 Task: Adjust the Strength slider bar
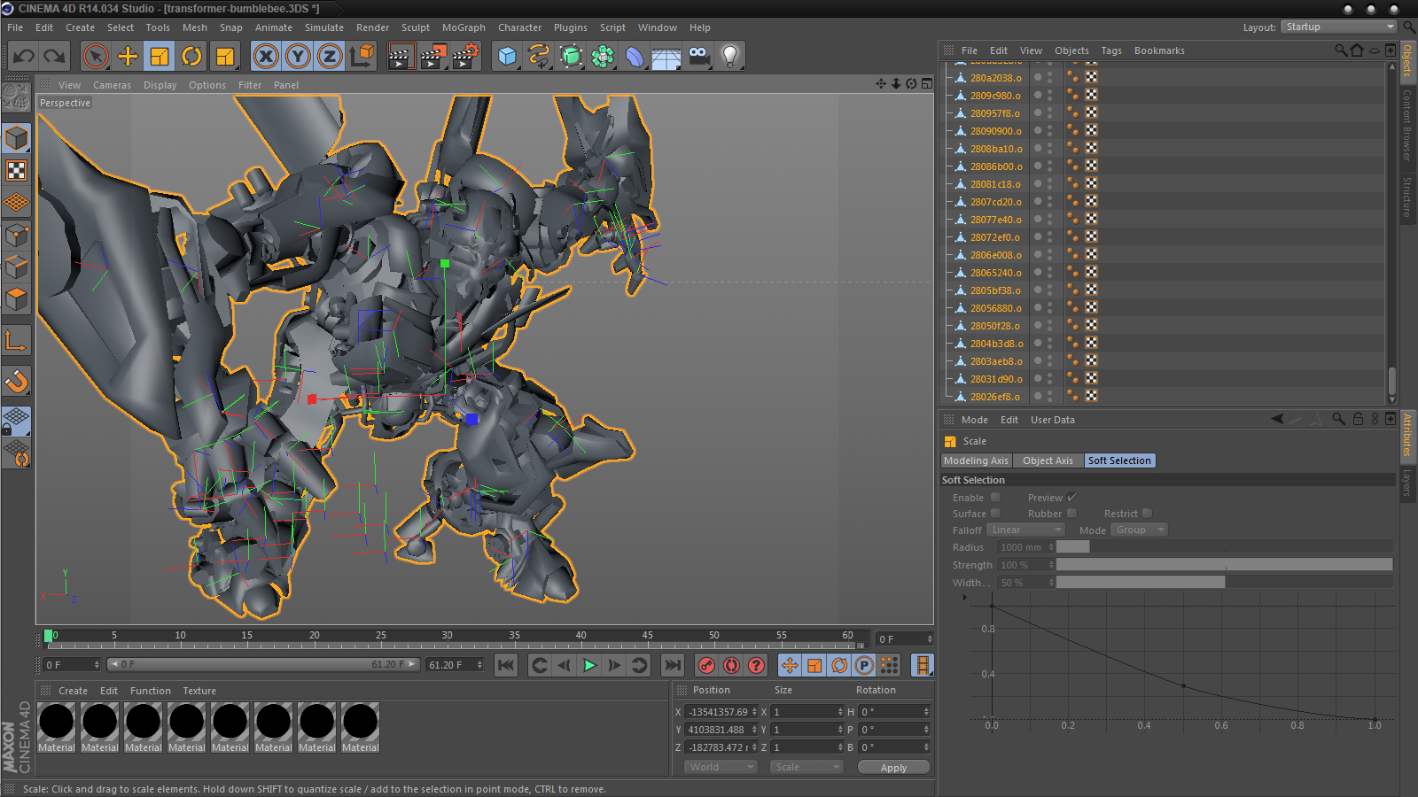[1223, 565]
